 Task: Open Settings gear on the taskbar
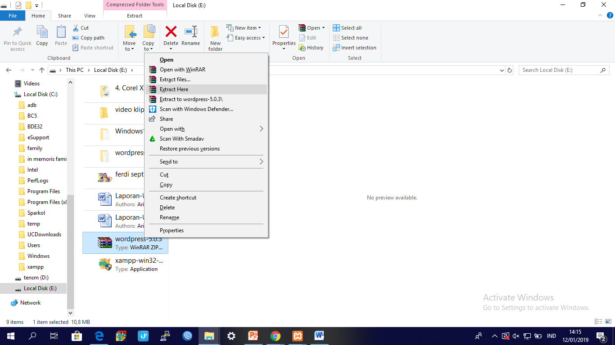tap(231, 336)
